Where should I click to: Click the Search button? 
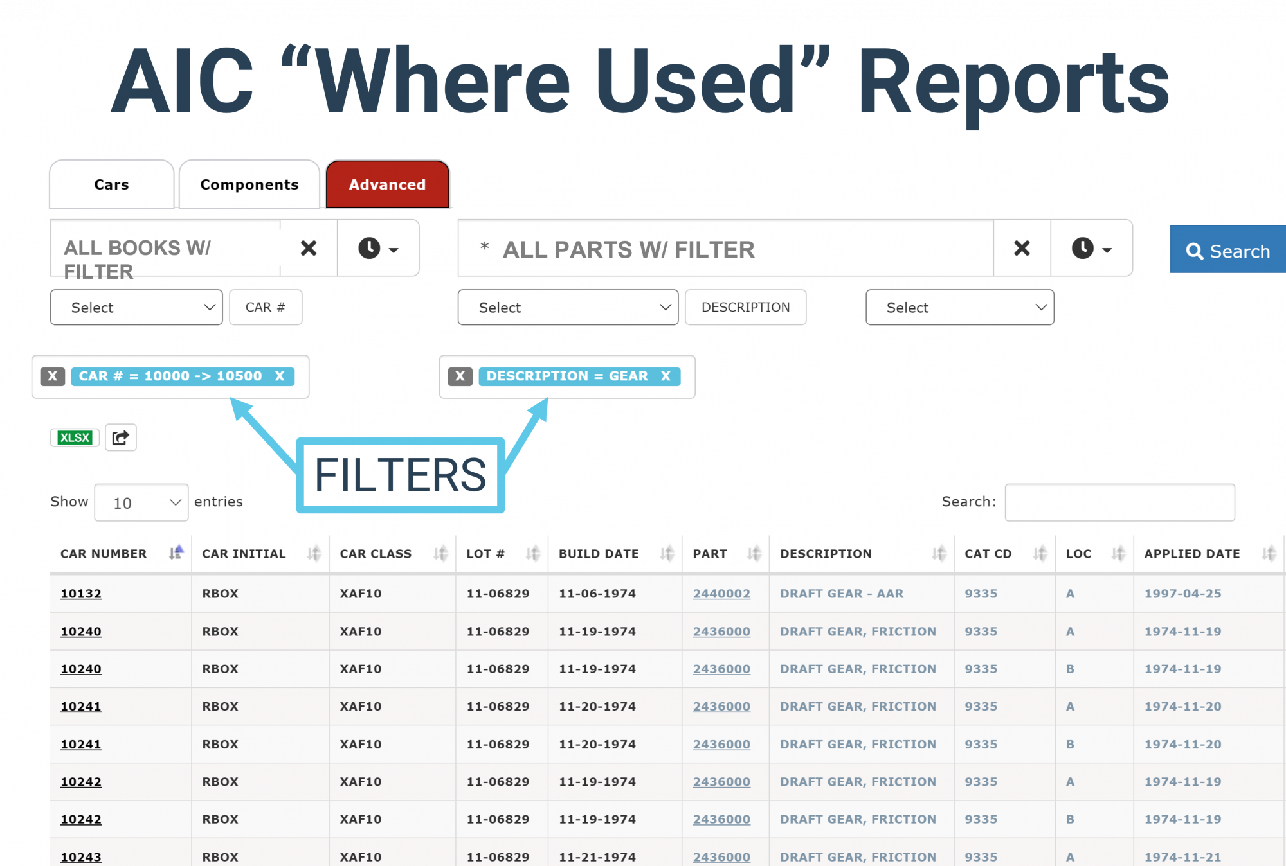click(x=1227, y=251)
